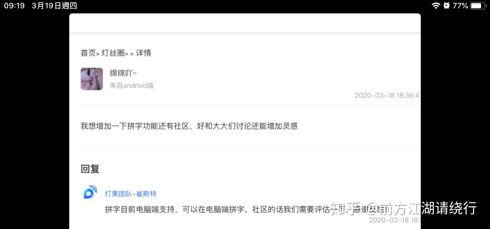The height and width of the screenshot is (229, 490).
Task: Go to 首页 via breadcrumb
Action: (x=88, y=53)
